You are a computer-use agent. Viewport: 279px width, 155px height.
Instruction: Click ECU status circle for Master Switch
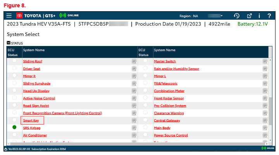[145, 61]
